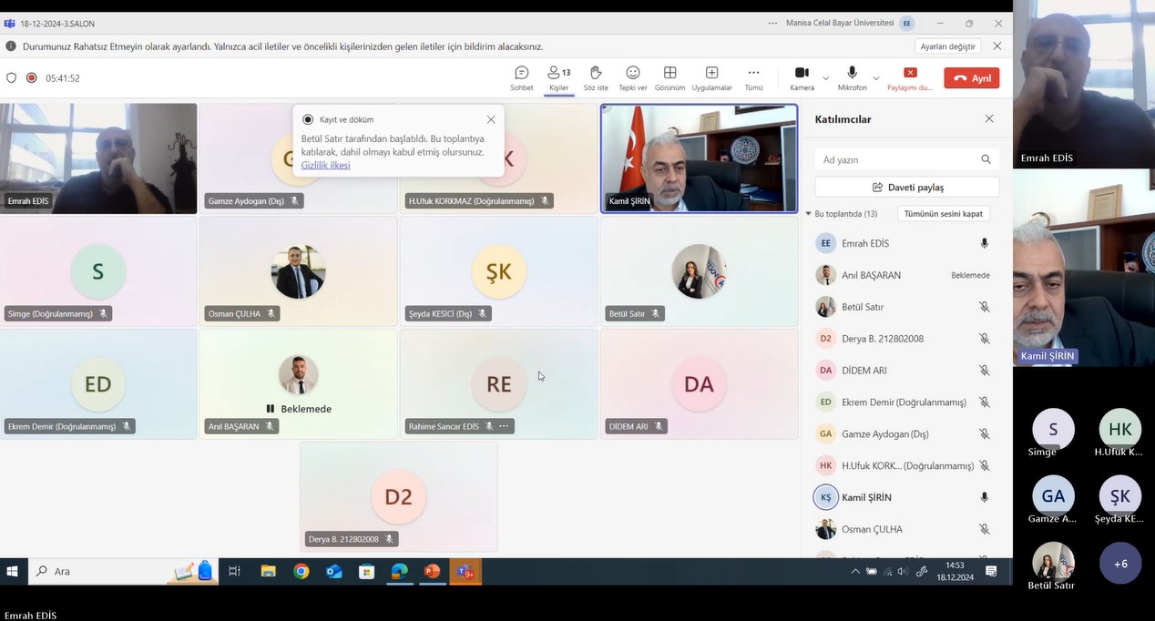The image size is (1155, 621).
Task: Toggle the Kamera on or off
Action: pos(802,77)
